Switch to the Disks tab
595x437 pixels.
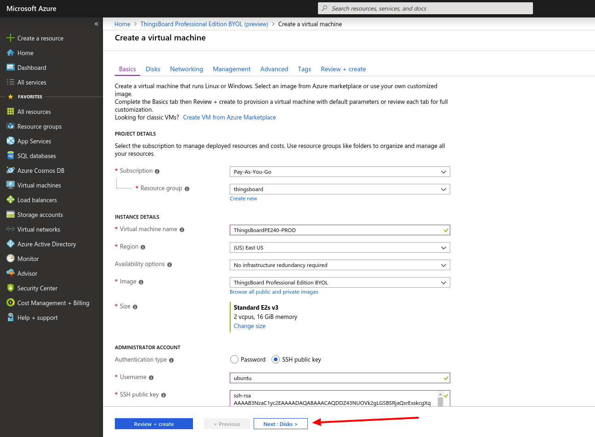click(153, 69)
